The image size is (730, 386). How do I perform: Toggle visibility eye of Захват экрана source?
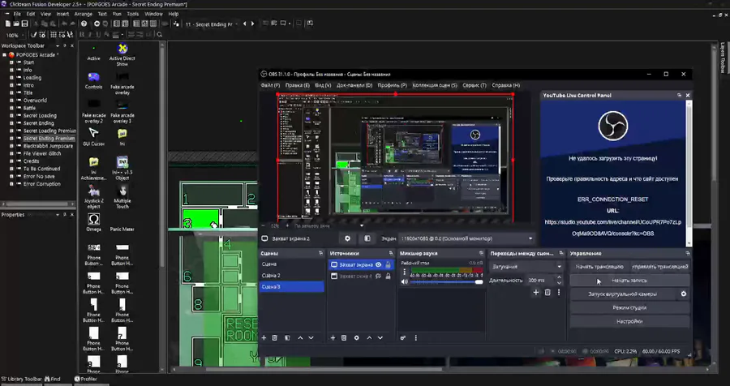[x=379, y=264]
